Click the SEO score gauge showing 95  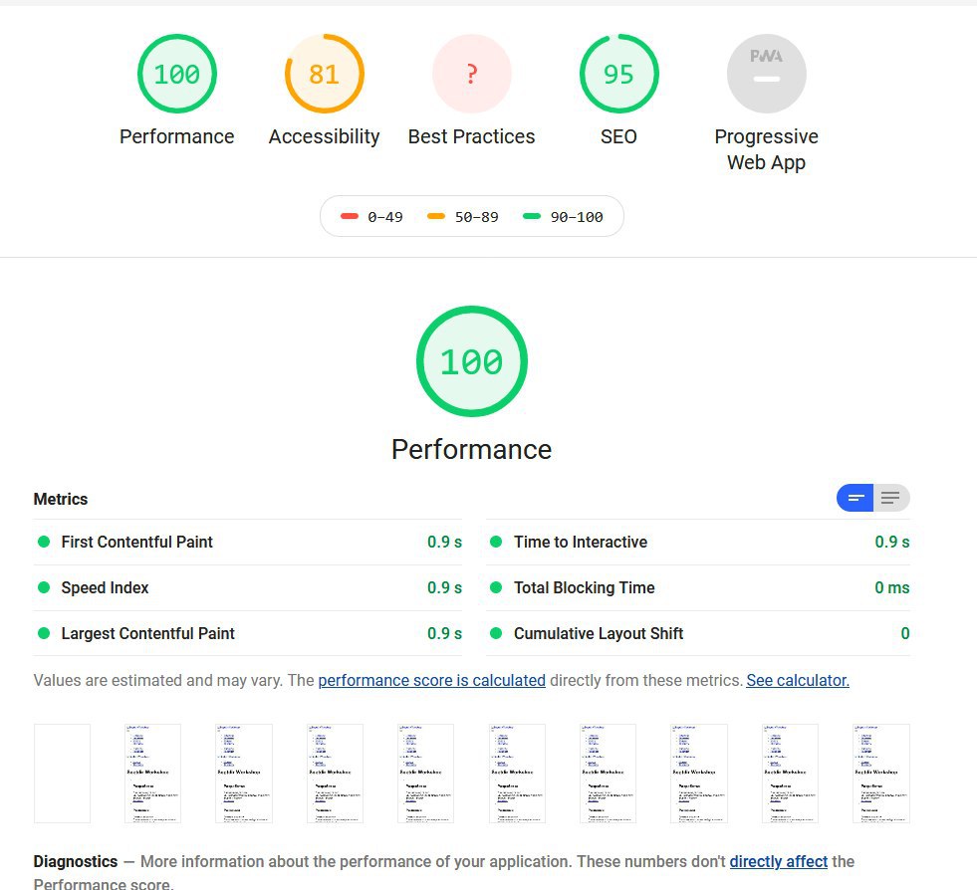point(618,74)
